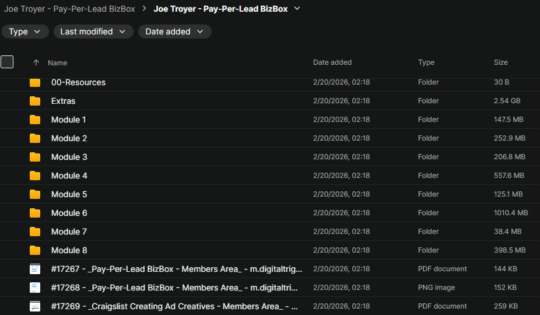540x315 pixels.
Task: Click the Module 4 folder icon
Action: 35,176
